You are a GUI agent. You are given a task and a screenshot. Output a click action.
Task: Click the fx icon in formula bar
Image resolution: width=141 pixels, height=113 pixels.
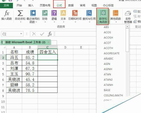coord(50,34)
